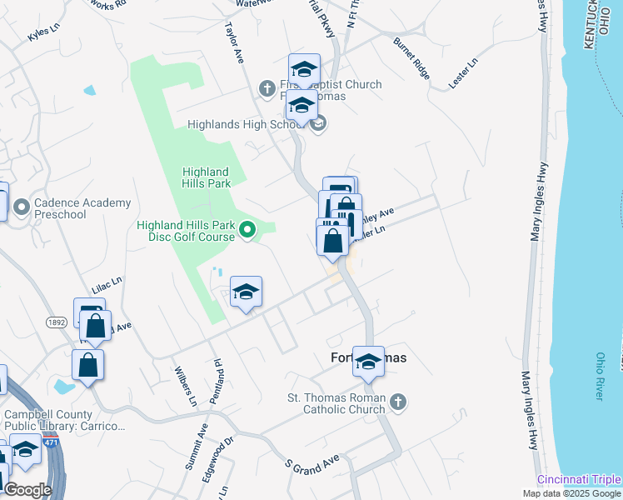Image resolution: width=623 pixels, height=500 pixels.
Task: Open the shopping bag marker near Highland Ave
Action: (95, 327)
